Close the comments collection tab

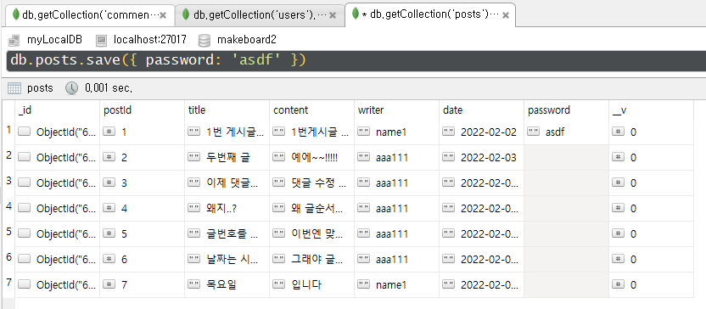[163, 15]
